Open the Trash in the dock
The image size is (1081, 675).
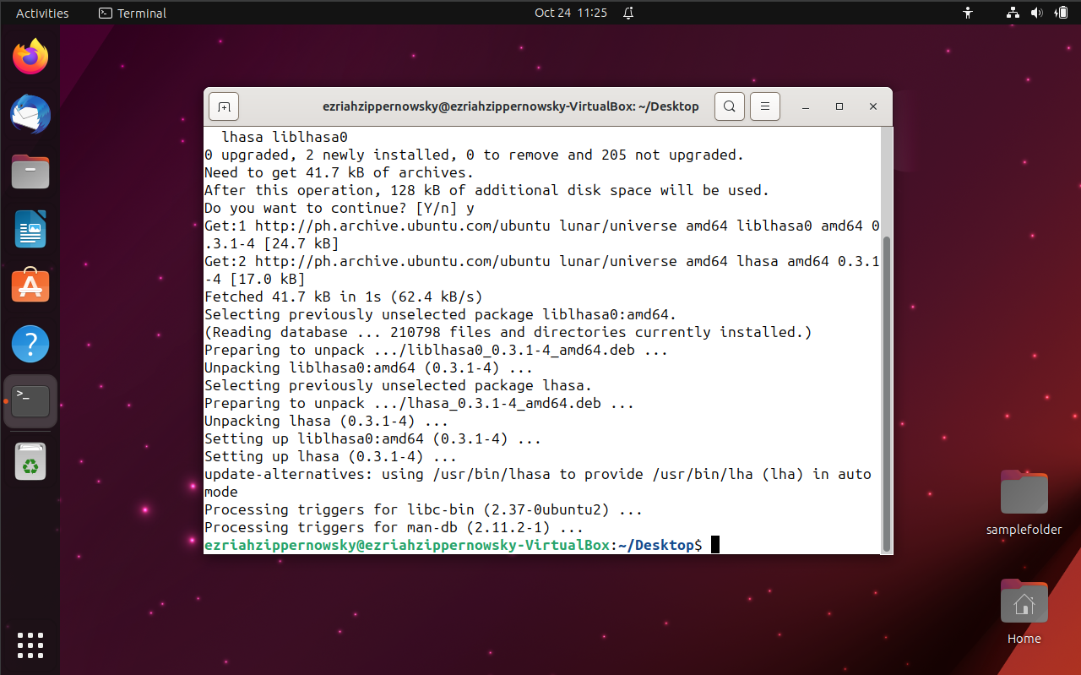pyautogui.click(x=30, y=461)
